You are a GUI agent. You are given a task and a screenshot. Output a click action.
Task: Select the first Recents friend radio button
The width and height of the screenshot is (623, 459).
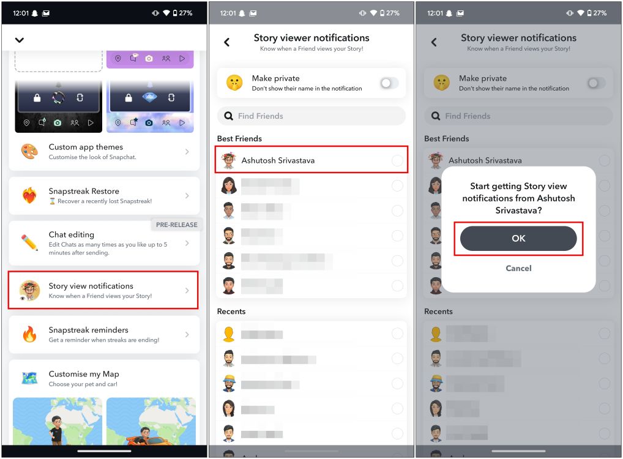(x=397, y=333)
